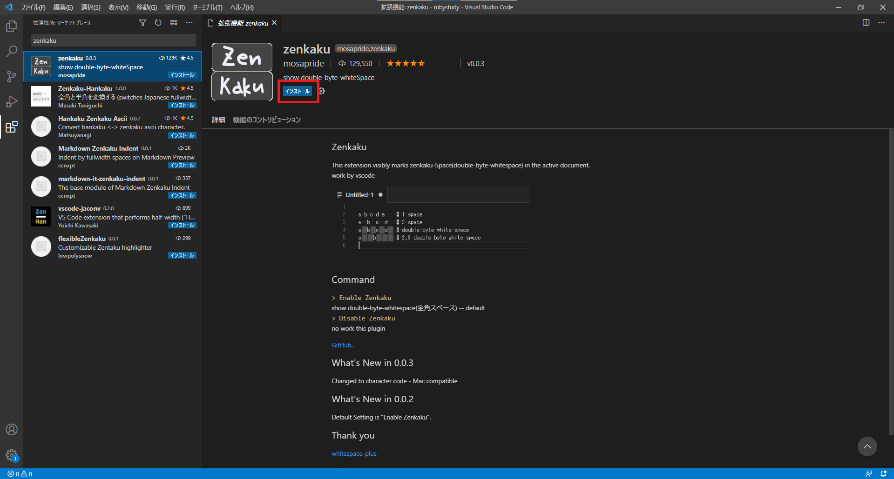Select markdown-it-zenkaku-indent row

coord(113,186)
